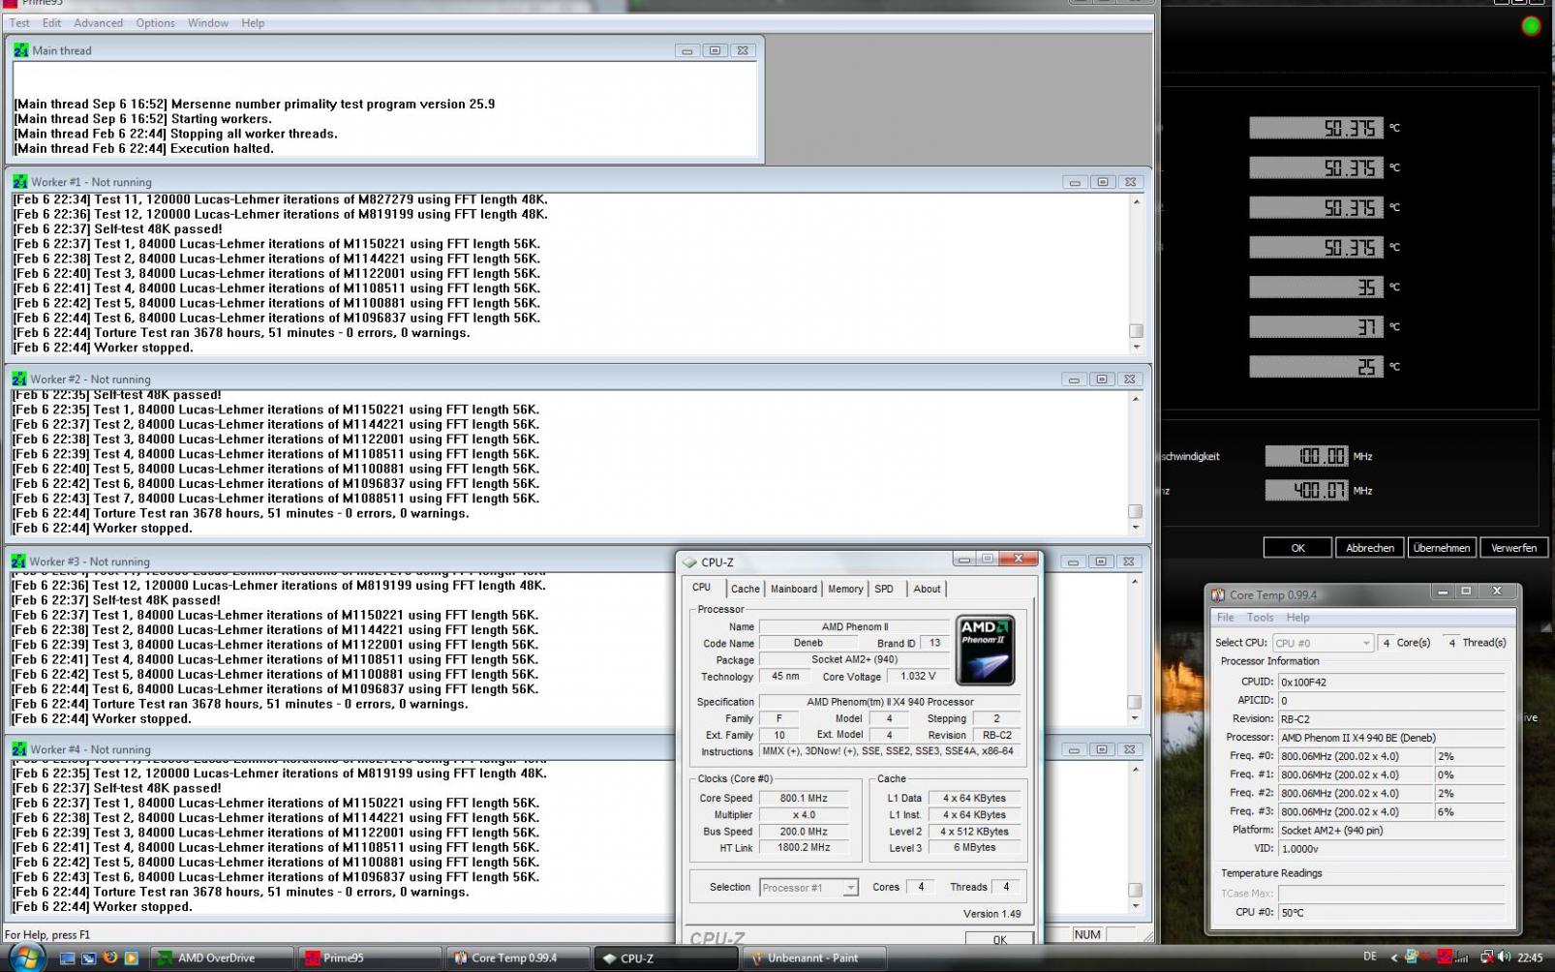This screenshot has width=1555, height=972.
Task: Click the Switch between windows Quick Launch icon
Action: pos(88,957)
